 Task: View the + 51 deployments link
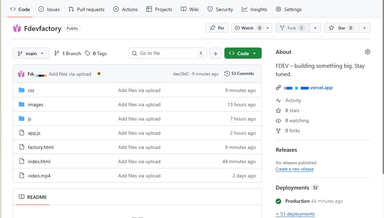(x=295, y=214)
